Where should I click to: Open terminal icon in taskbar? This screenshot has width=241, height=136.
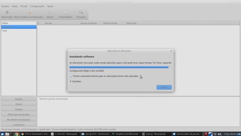click(12, 134)
